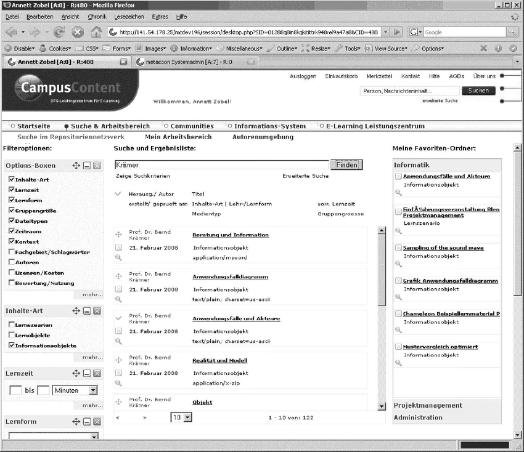Screen dimensions: 524x452
Task: Minimize the Lernzeit filter box
Action: click(x=87, y=374)
